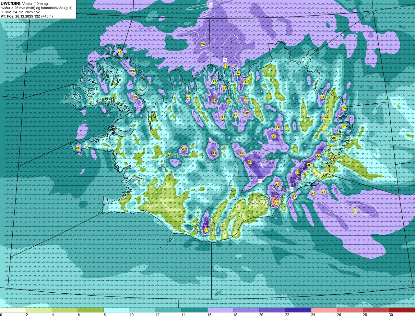Click the yellow gust label "37" on the map
This screenshot has height=317, width=415.
[276, 203]
